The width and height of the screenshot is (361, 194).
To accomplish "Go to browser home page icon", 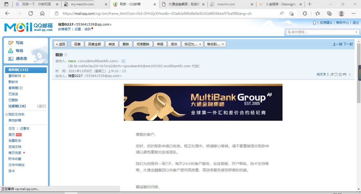I will (42, 14).
